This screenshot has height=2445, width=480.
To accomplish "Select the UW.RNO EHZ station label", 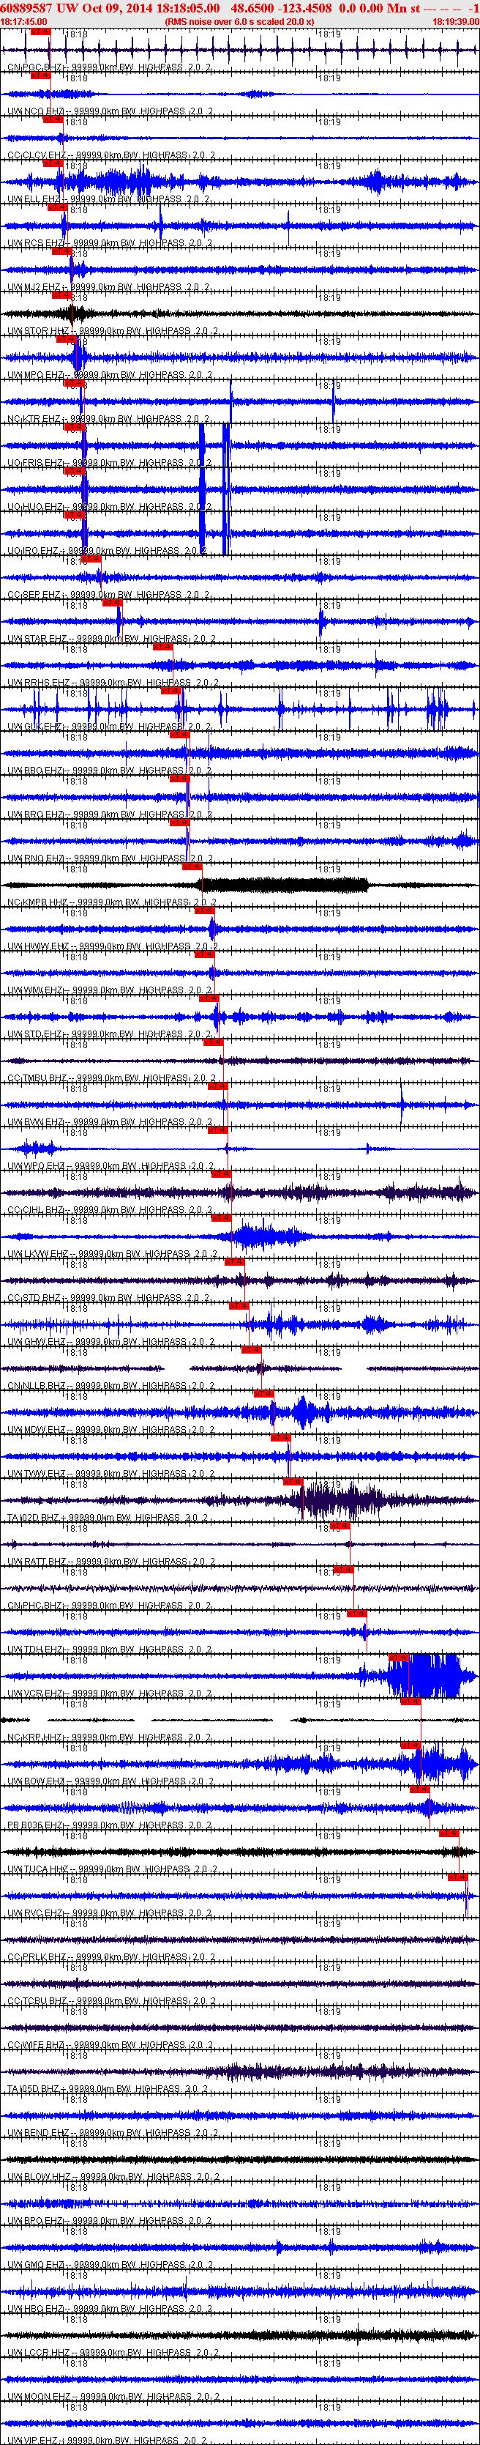I will (109, 858).
